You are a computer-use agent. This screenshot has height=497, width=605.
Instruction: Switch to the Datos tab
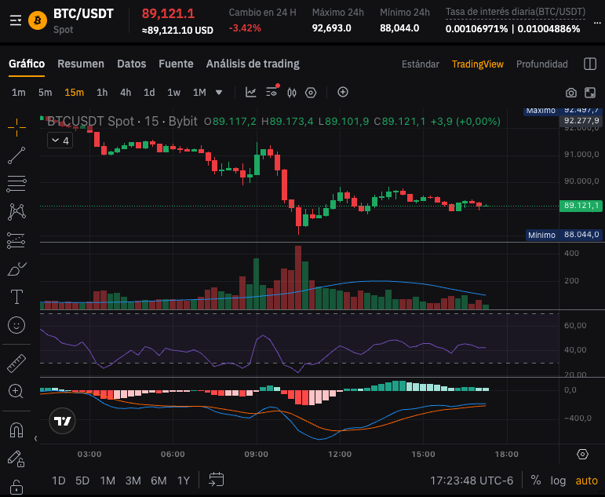tap(132, 64)
